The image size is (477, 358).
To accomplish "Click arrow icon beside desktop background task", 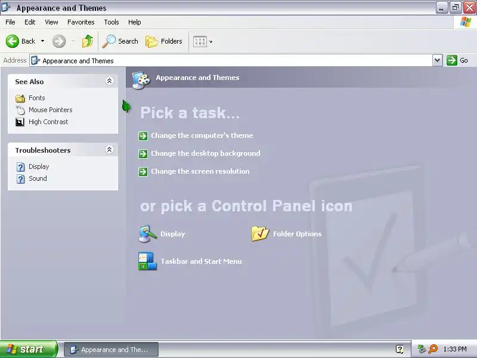I will click(143, 154).
